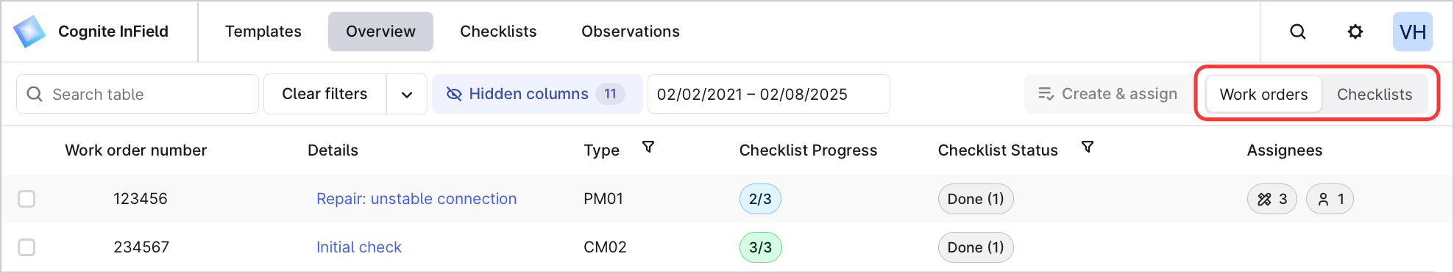Click the Create & assign button
The image size is (1454, 273).
point(1107,94)
